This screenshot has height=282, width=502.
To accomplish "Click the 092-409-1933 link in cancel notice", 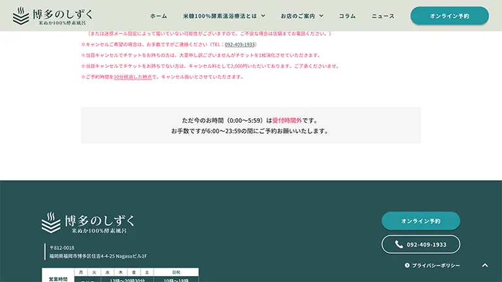I will 239,44.
